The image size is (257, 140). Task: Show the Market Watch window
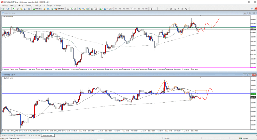coord(14,9)
